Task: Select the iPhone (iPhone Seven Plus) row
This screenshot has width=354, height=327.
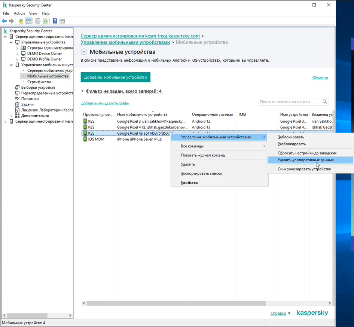Action: click(x=140, y=139)
